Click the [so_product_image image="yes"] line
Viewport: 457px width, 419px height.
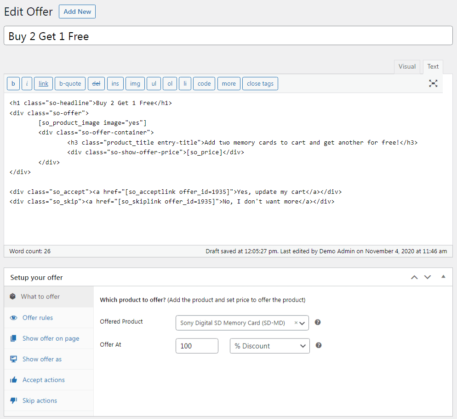(x=92, y=122)
